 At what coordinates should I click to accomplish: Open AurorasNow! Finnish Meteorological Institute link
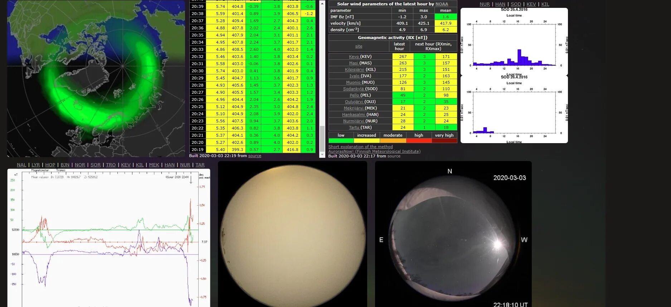click(374, 151)
